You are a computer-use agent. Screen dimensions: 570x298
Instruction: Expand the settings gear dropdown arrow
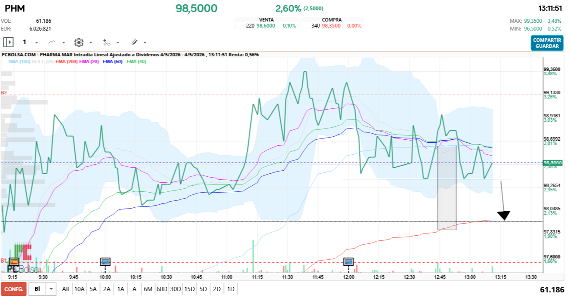pos(91,43)
